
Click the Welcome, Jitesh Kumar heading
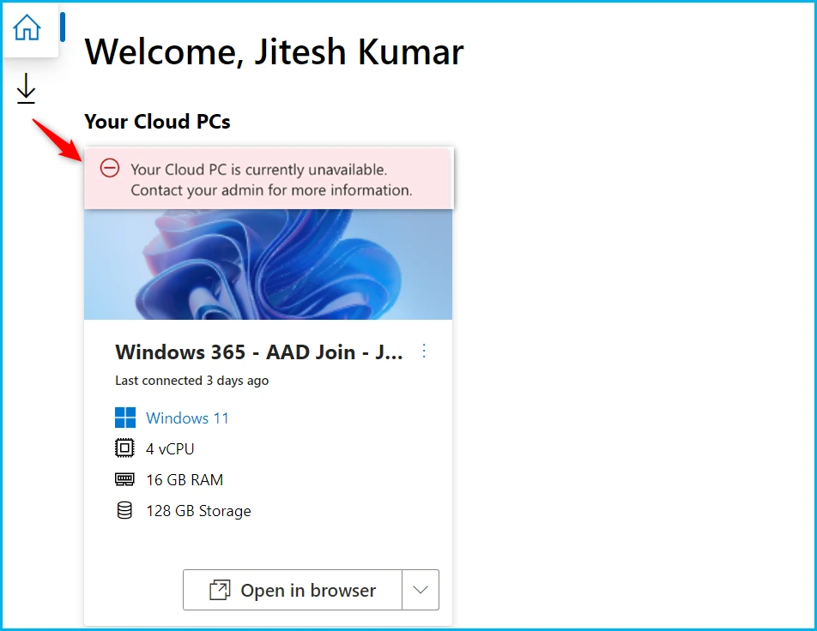pyautogui.click(x=274, y=51)
